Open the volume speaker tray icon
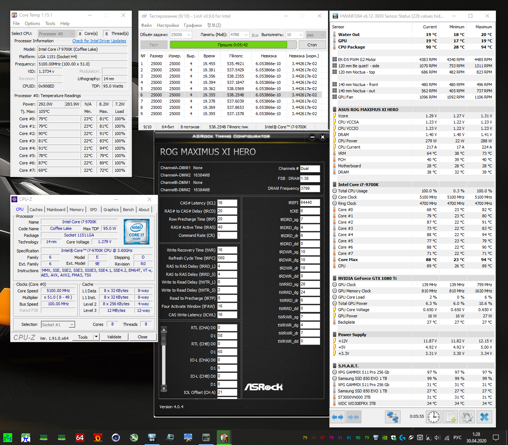508x445 pixels. coord(438,438)
